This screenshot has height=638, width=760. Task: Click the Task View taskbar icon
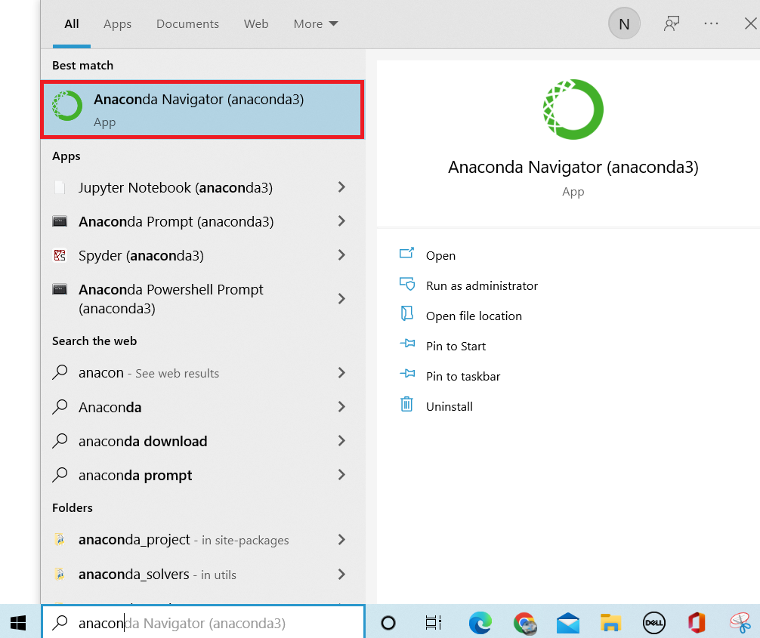pos(433,622)
